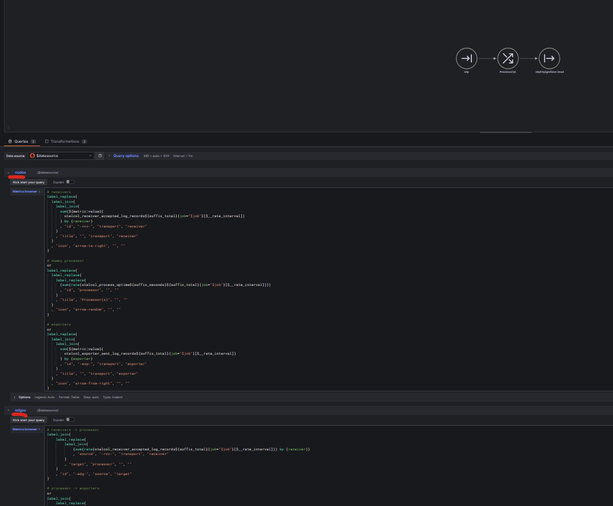Toggle Explain switch for nodes query

click(70, 182)
